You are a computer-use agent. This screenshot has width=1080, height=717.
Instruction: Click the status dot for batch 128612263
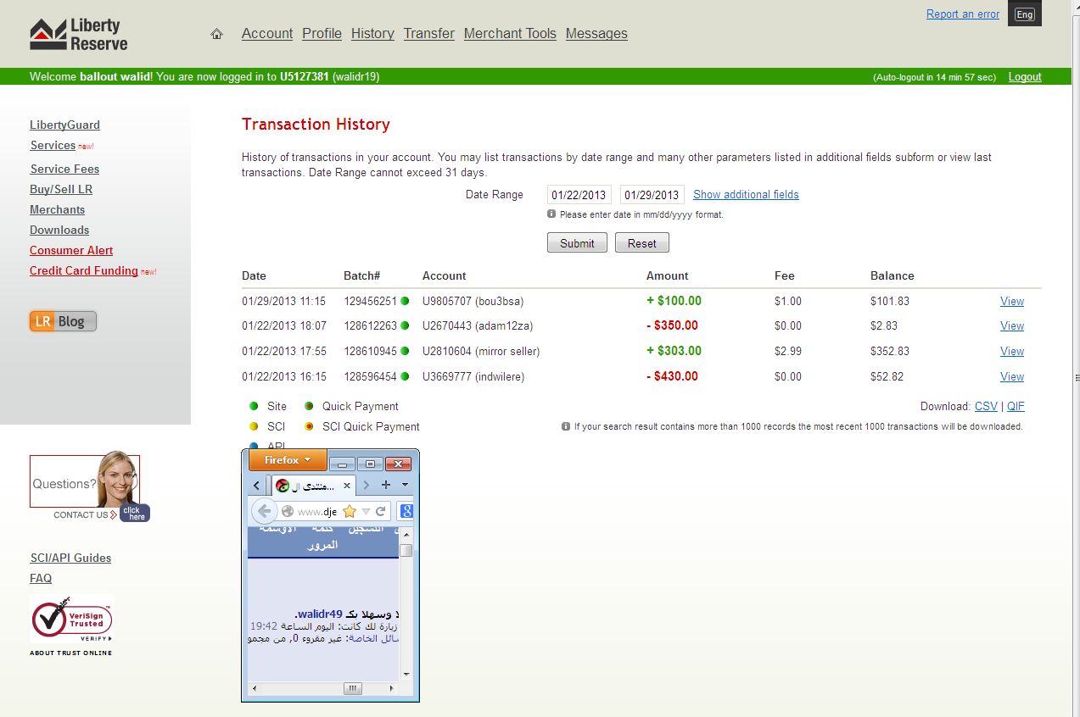[x=405, y=325]
